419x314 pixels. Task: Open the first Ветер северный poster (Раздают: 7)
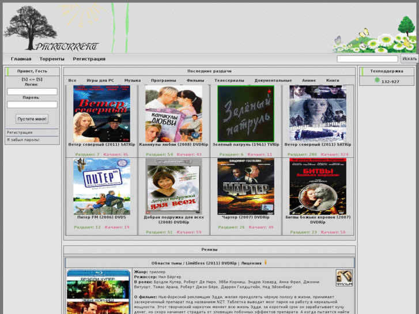pos(101,114)
